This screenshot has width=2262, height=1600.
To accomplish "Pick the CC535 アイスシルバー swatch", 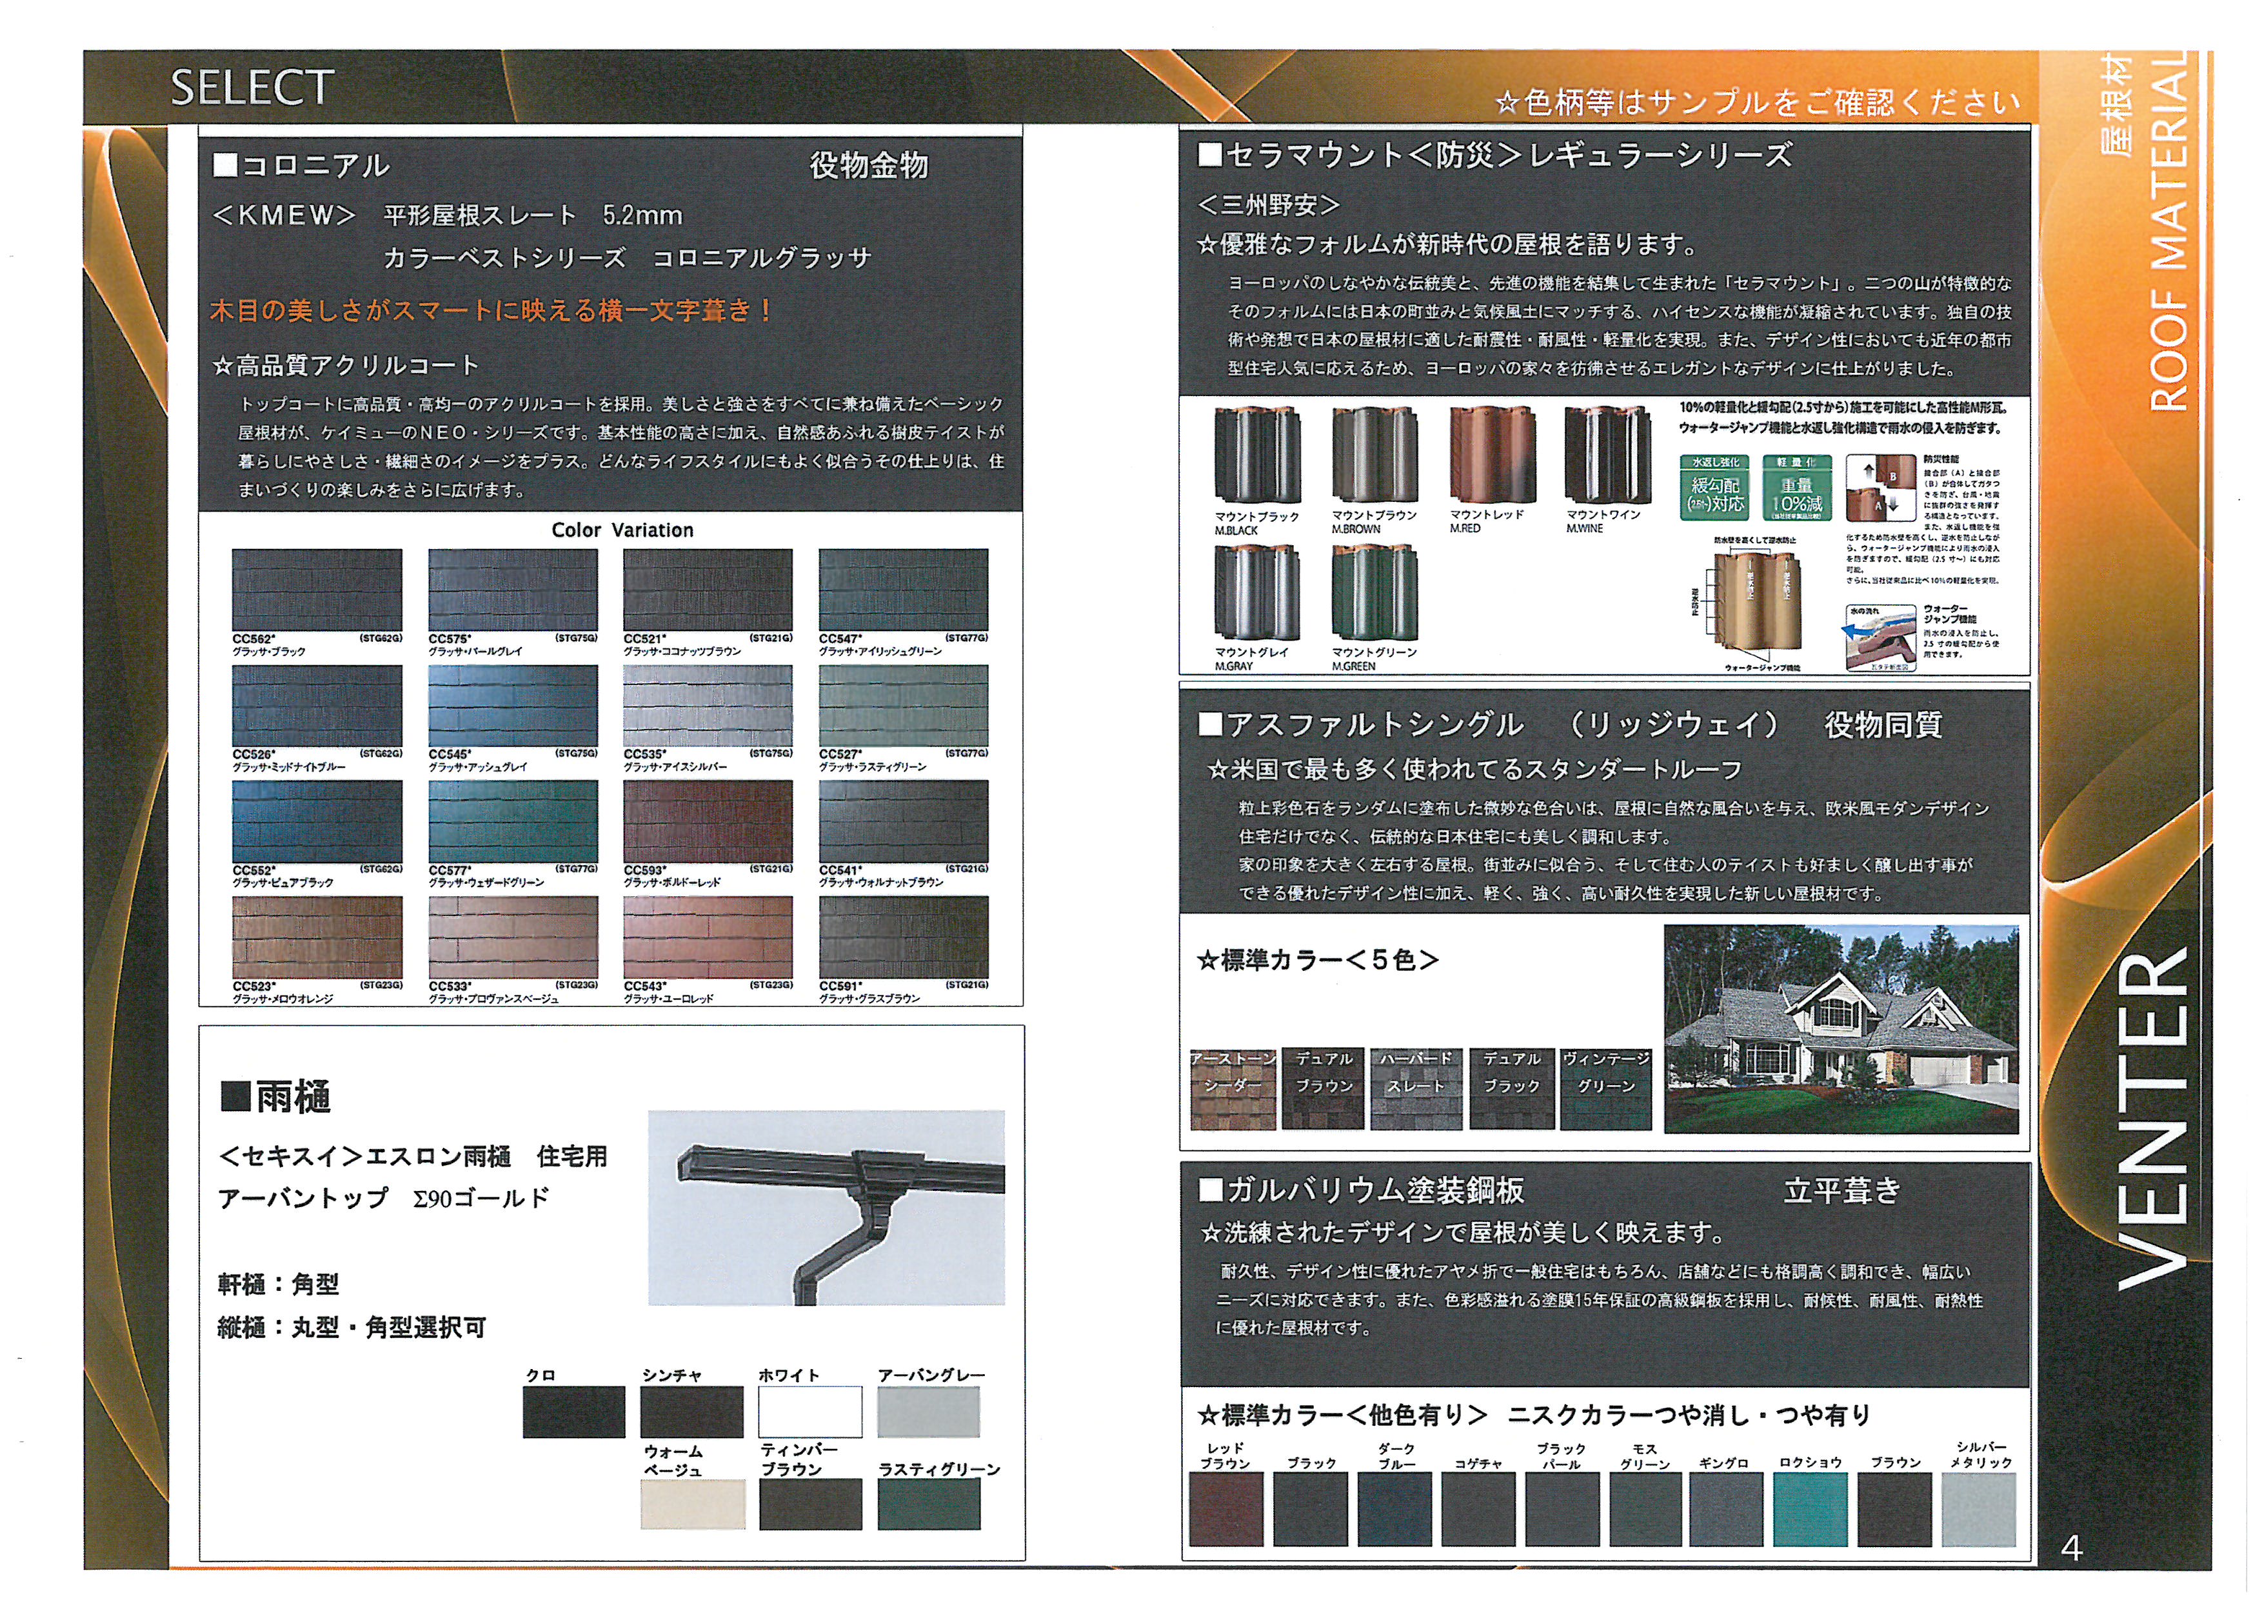I will pyautogui.click(x=708, y=705).
